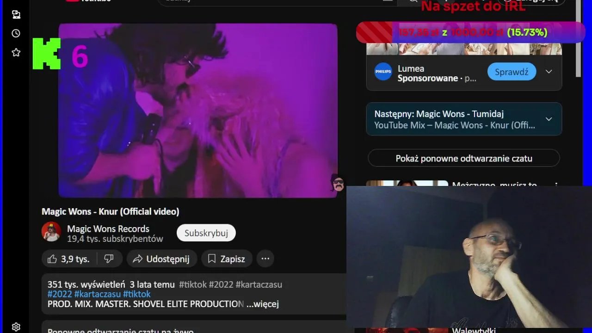Open the blue #kartaczasu hashtag link

tap(98, 294)
